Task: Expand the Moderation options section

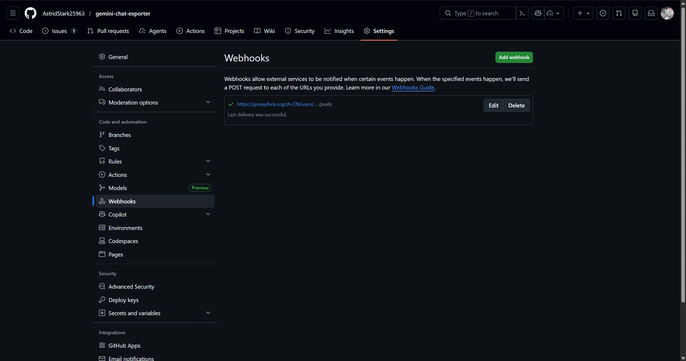Action: [208, 102]
